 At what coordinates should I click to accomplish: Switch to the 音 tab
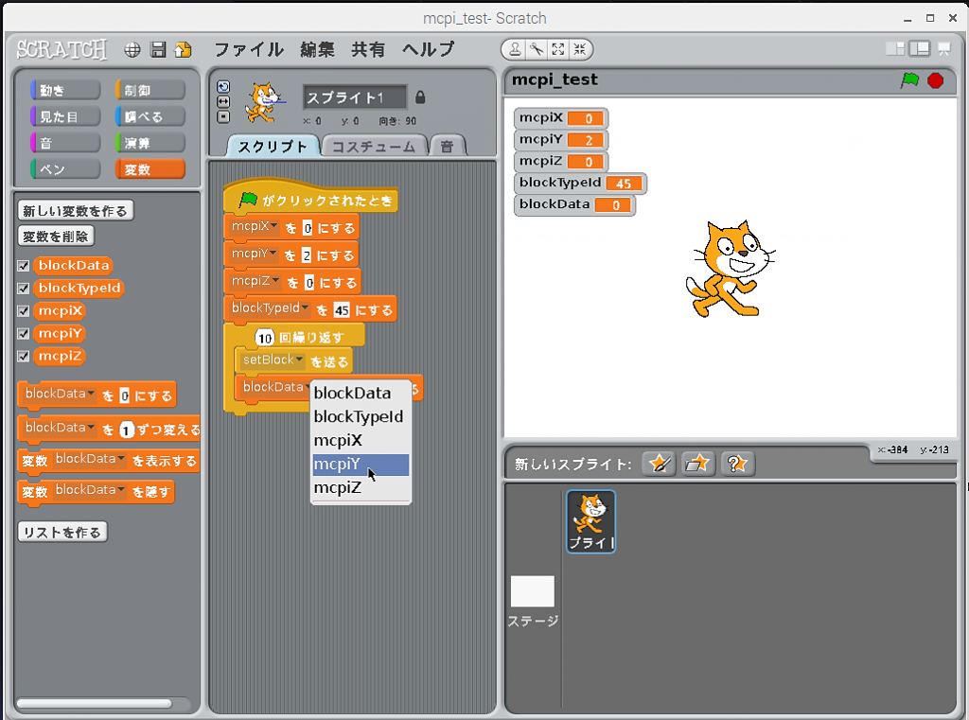pos(448,147)
